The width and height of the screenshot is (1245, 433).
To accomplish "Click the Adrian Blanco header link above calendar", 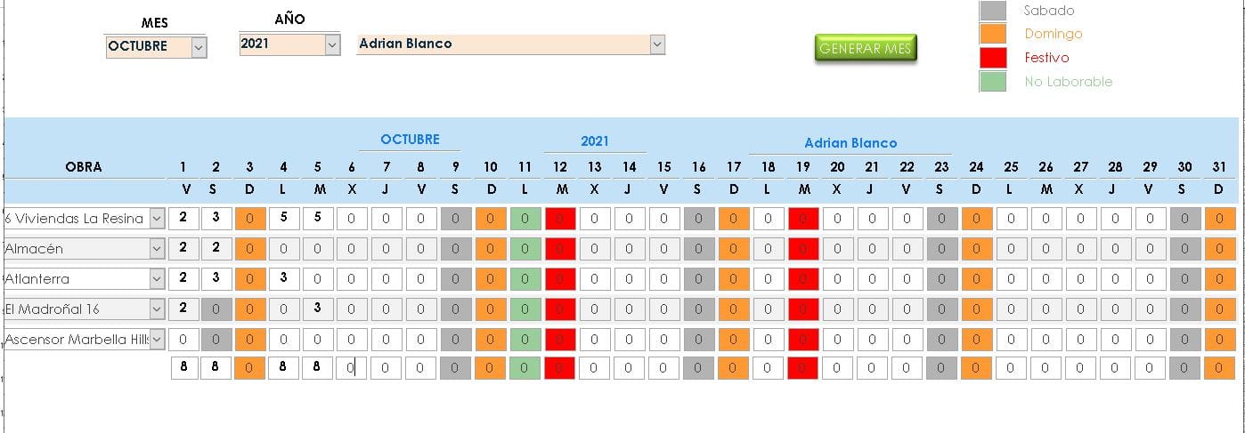I will (850, 142).
